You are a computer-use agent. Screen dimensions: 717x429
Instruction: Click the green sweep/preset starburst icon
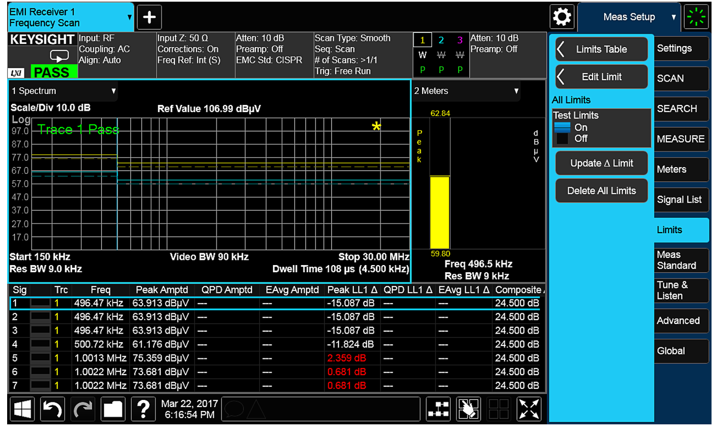696,17
